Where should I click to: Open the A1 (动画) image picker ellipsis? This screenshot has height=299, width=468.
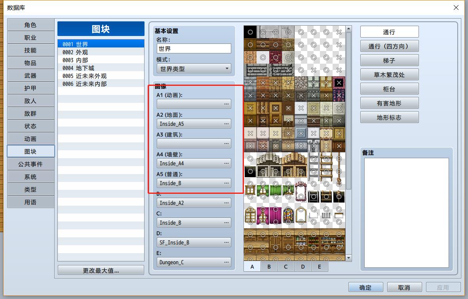[226, 104]
